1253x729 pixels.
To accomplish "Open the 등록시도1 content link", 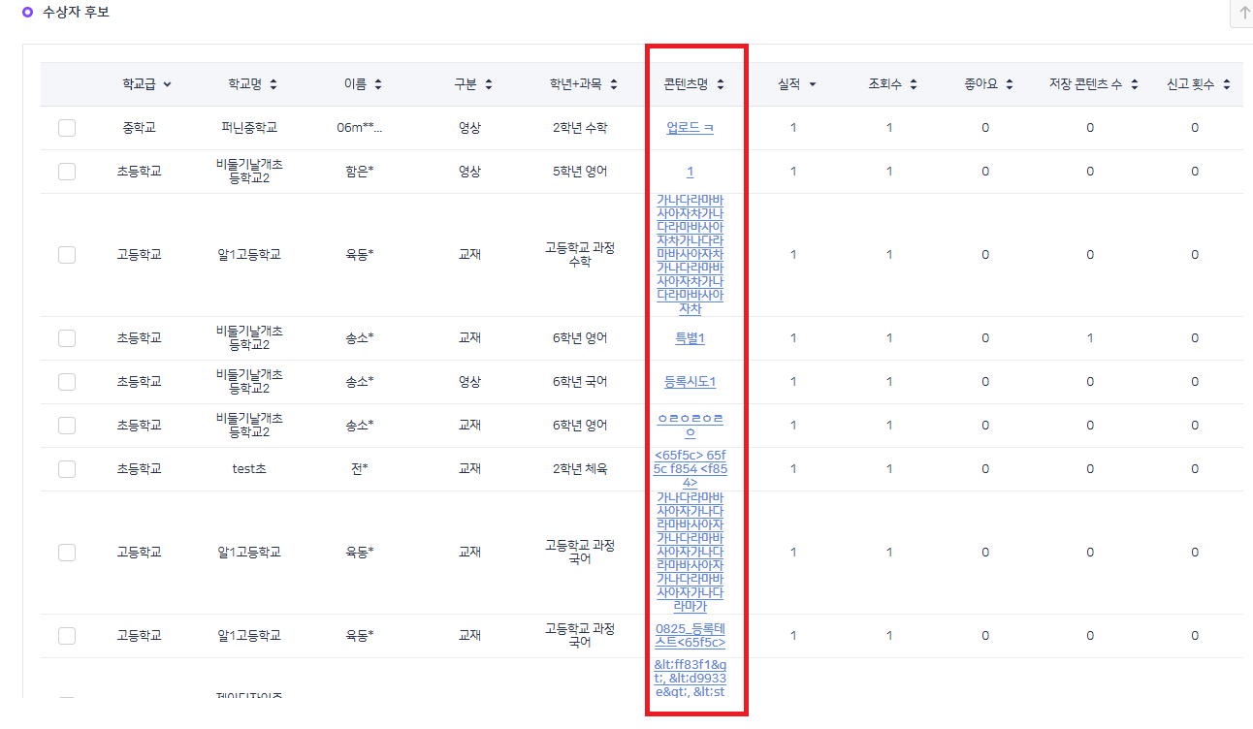I will click(691, 382).
